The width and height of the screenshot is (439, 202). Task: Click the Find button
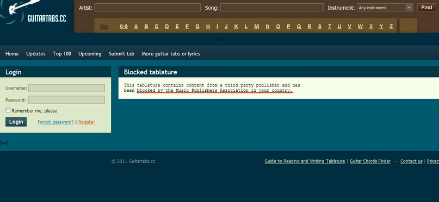[x=426, y=8]
